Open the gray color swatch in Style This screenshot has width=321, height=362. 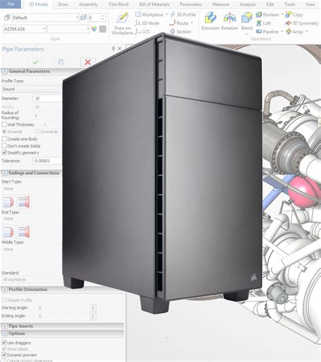pos(103,29)
